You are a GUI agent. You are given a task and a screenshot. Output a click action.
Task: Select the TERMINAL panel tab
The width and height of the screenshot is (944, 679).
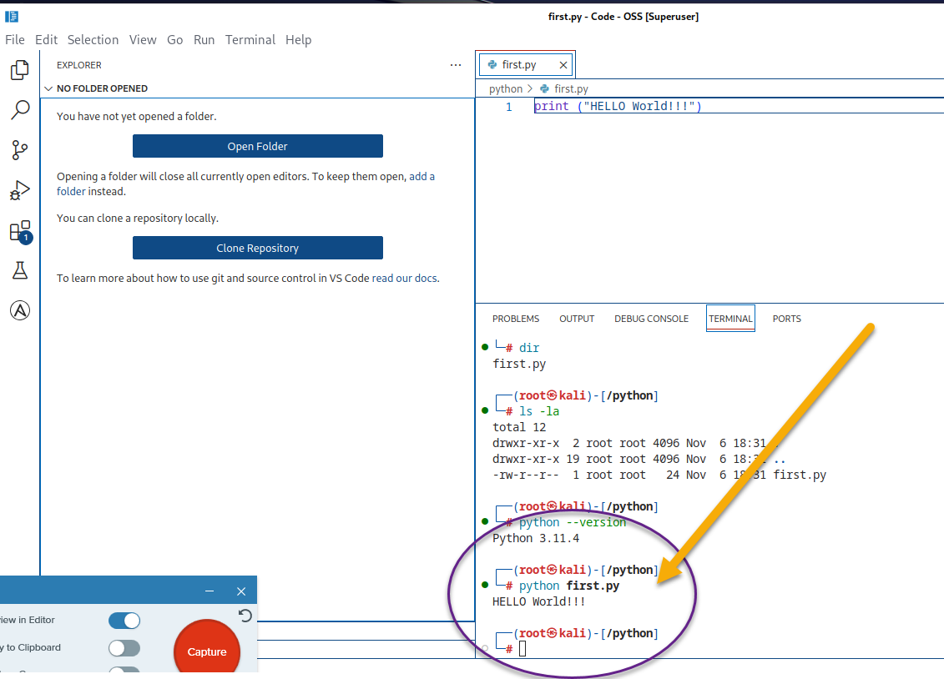click(x=730, y=319)
